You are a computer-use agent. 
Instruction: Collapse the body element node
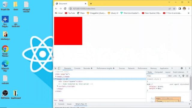[x=56, y=79]
